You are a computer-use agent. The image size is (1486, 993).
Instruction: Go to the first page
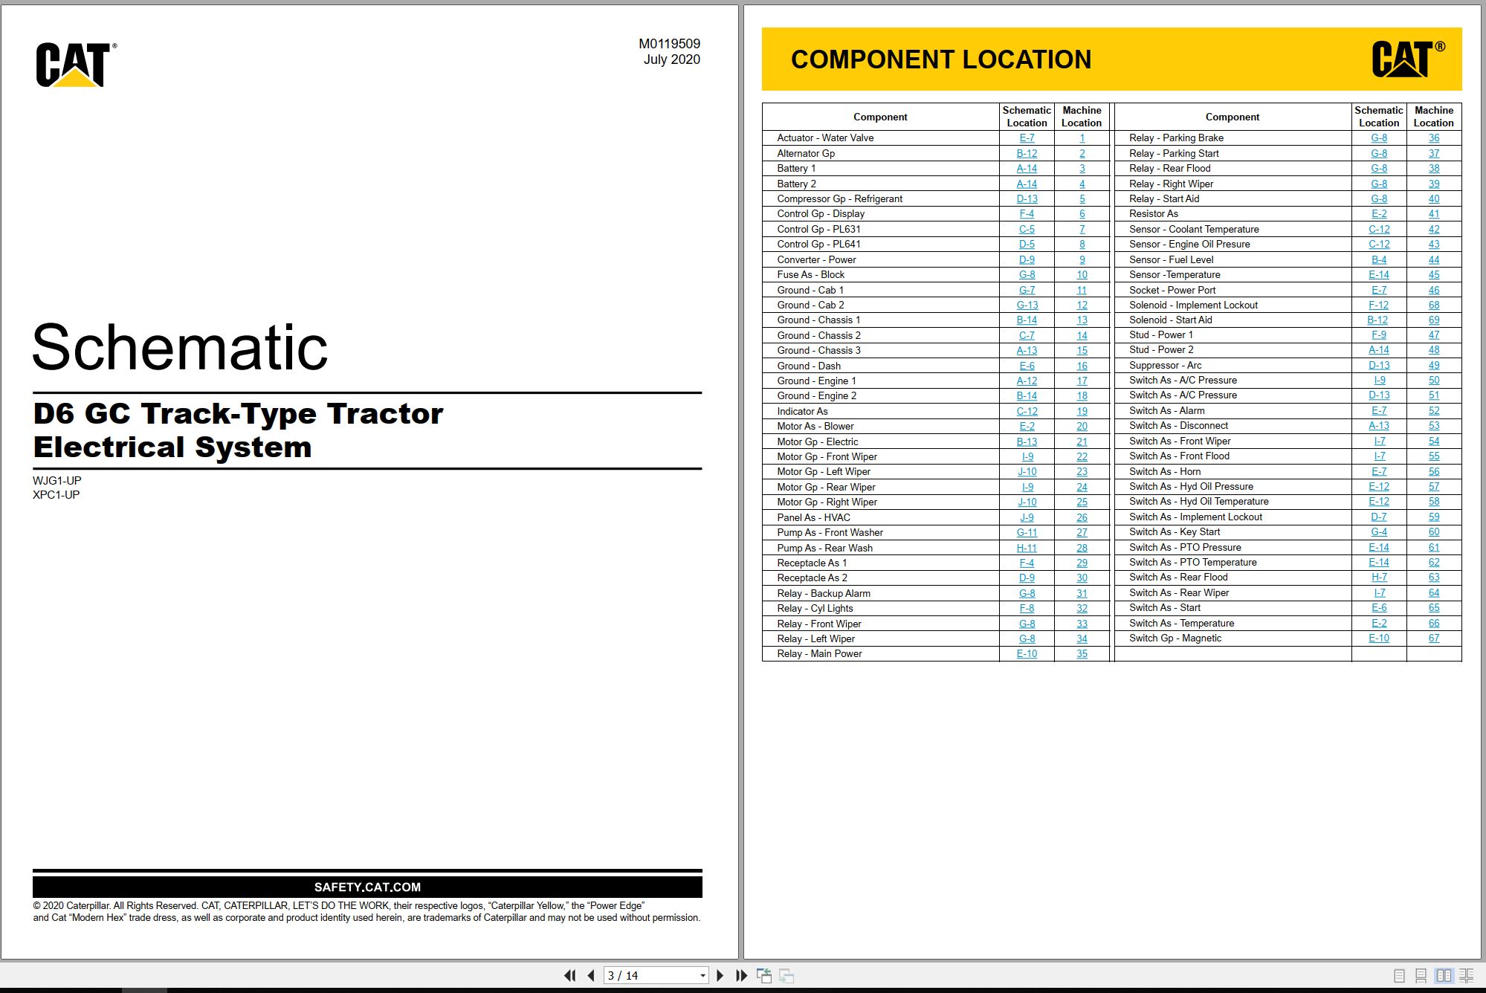click(570, 975)
